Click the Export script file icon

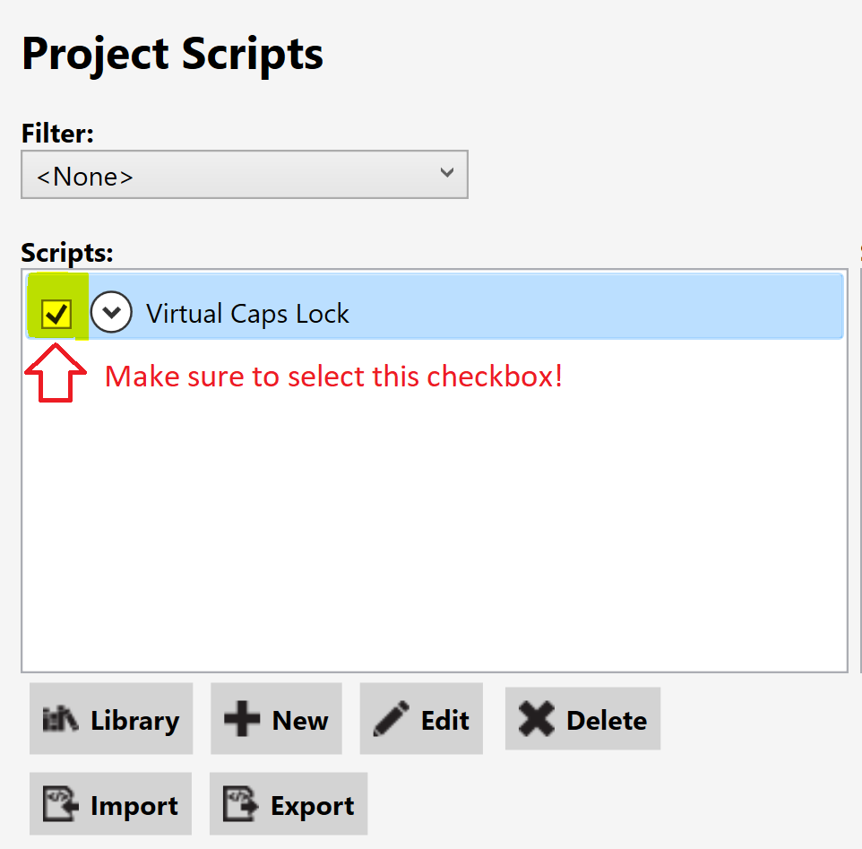pyautogui.click(x=241, y=805)
